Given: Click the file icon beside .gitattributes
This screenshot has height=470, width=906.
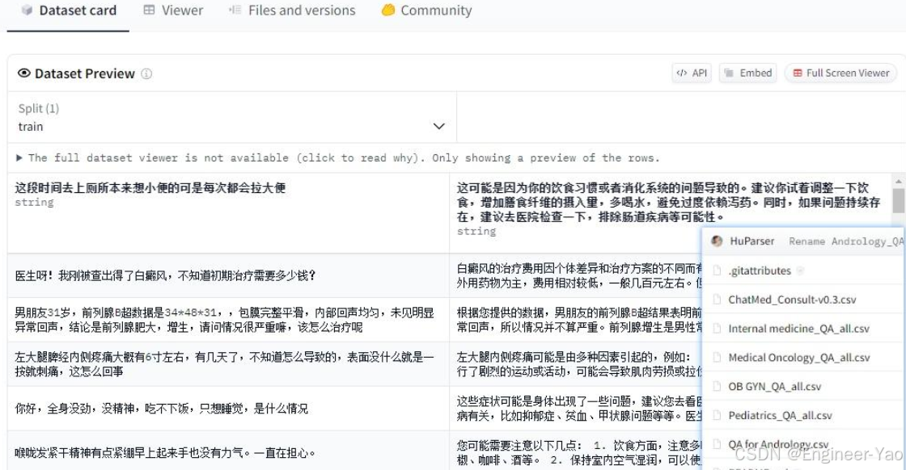Looking at the screenshot, I should [x=717, y=271].
